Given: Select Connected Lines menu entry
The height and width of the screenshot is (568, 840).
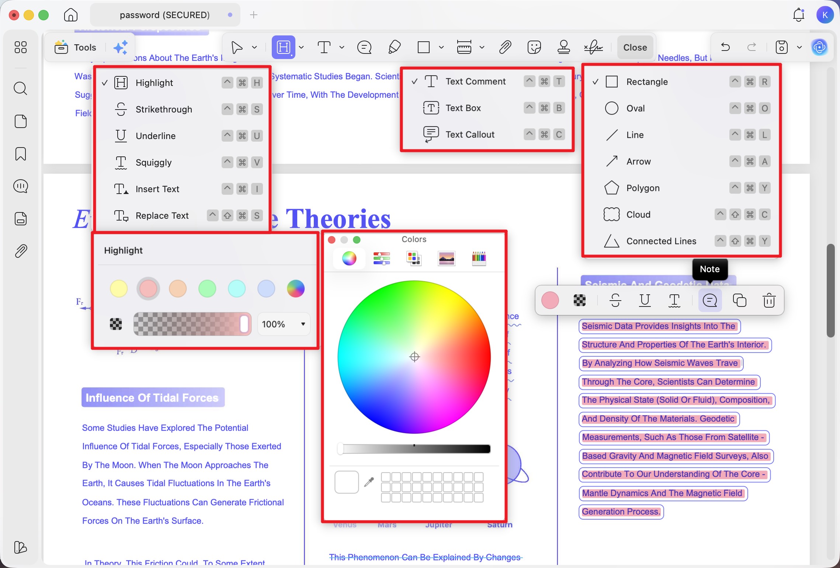Looking at the screenshot, I should click(x=681, y=241).
